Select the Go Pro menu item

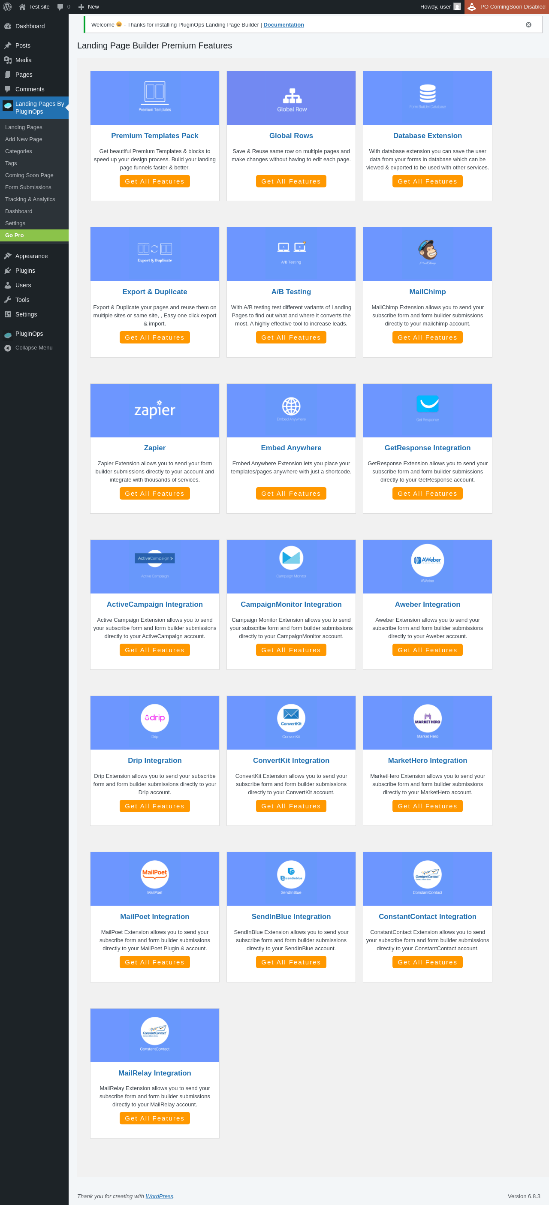(x=34, y=235)
